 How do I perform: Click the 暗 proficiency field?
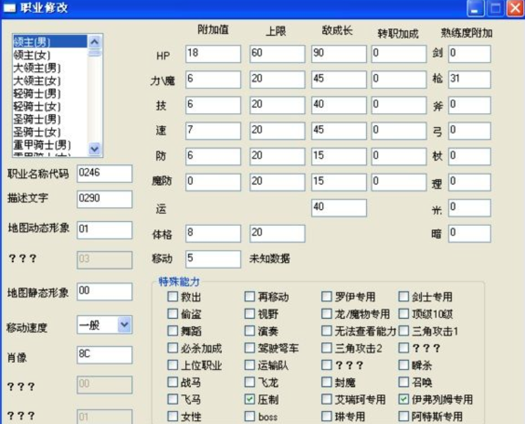coord(470,233)
